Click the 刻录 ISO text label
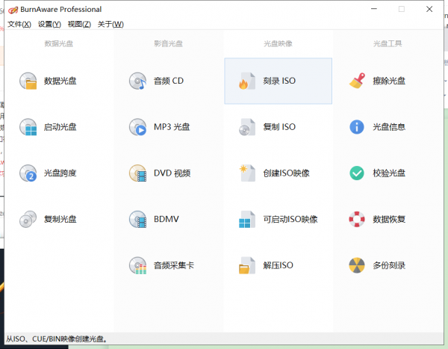Screen dimensions: 448x349 (279, 81)
